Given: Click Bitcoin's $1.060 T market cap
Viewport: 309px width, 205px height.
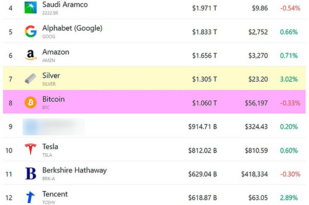Looking at the screenshot, I should tap(205, 103).
